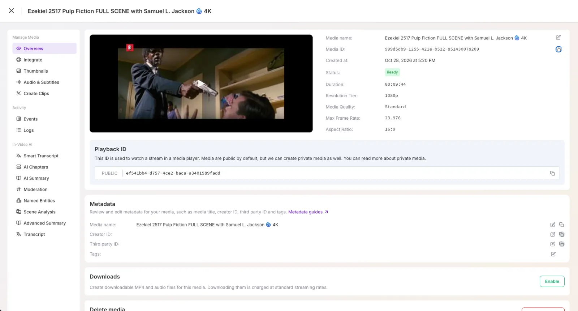The width and height of the screenshot is (578, 311).
Task: Close the media detail panel with the X icon
Action: 12,11
